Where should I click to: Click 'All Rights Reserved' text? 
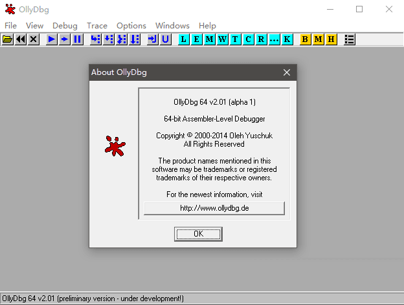coord(214,144)
